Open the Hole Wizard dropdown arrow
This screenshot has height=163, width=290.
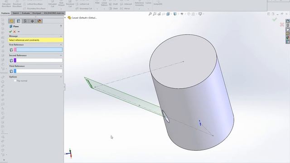[61, 9]
